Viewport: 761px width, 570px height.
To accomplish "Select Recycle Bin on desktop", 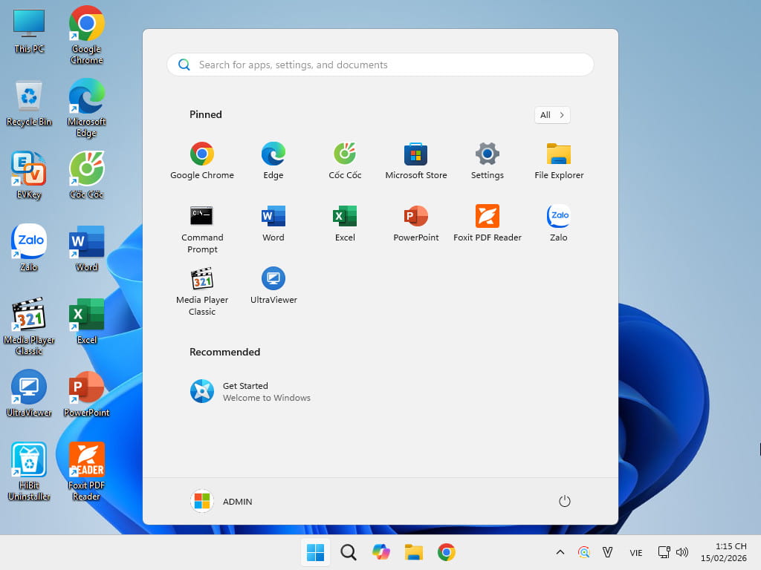I will pos(29,104).
